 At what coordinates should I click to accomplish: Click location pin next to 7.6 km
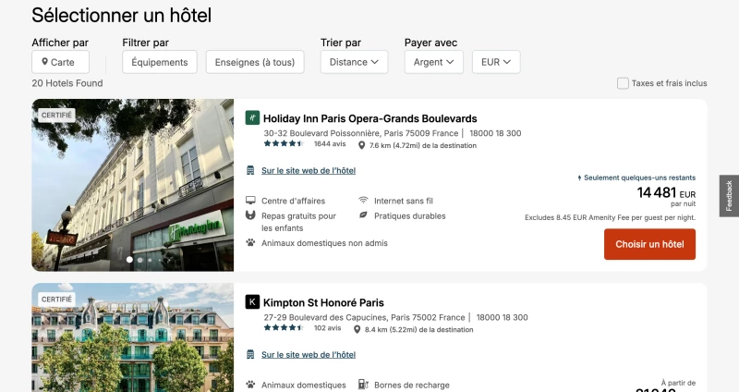point(361,145)
